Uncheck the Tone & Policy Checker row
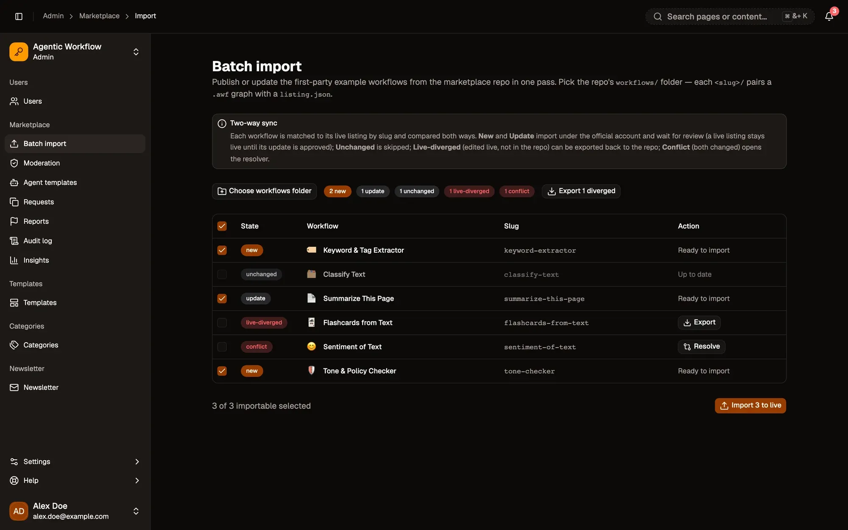This screenshot has width=848, height=530. click(x=222, y=371)
